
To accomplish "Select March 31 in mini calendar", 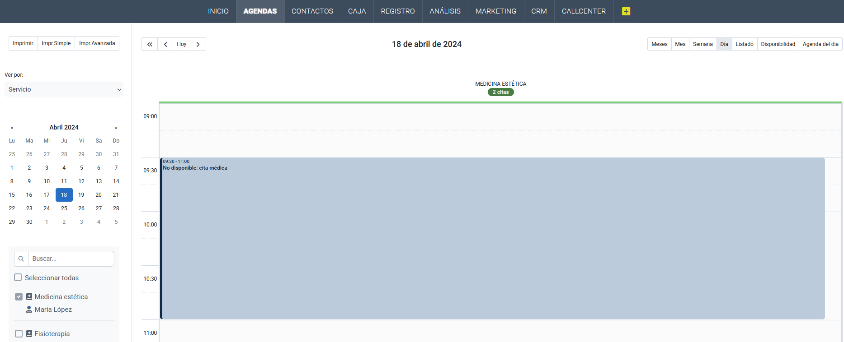I will [116, 154].
